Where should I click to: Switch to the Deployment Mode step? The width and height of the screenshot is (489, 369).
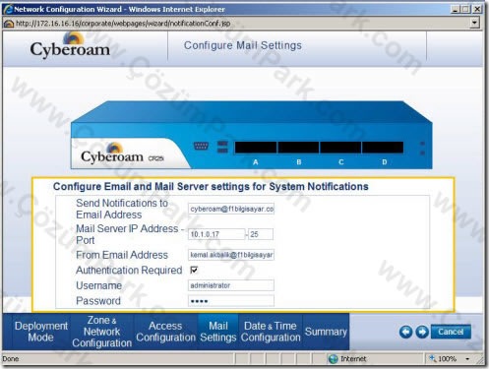tap(41, 332)
